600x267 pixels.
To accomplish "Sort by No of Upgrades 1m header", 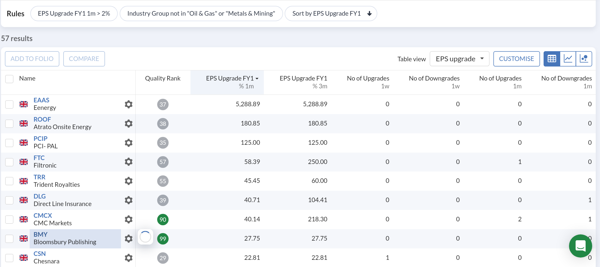I will pos(501,82).
